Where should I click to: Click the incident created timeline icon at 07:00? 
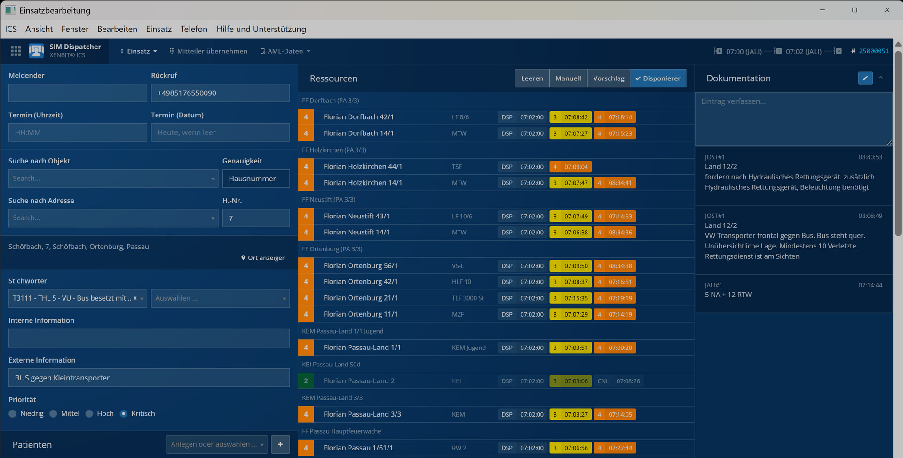(718, 51)
